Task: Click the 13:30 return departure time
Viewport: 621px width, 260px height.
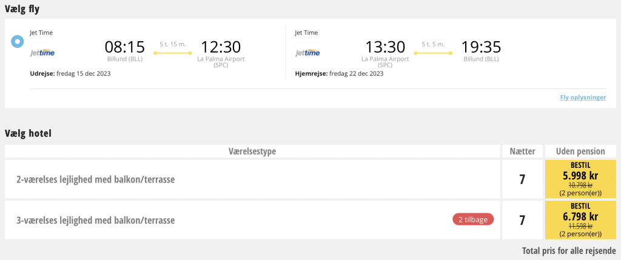Action: [385, 47]
